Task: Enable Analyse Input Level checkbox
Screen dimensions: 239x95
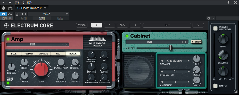Action: tap(215, 28)
